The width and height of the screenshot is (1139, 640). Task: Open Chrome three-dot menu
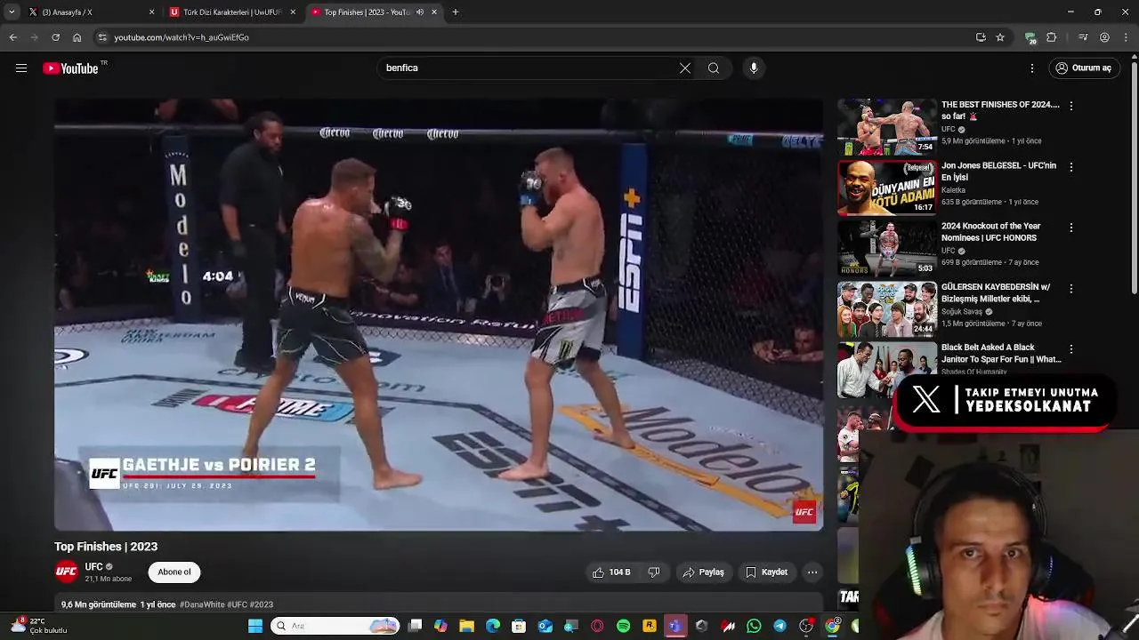1127,37
